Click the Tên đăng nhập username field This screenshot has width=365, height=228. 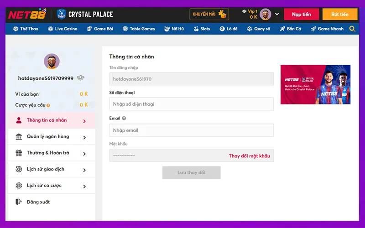[x=191, y=79]
